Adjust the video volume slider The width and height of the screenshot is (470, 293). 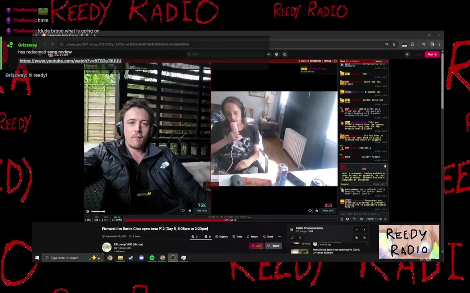[x=98, y=212]
